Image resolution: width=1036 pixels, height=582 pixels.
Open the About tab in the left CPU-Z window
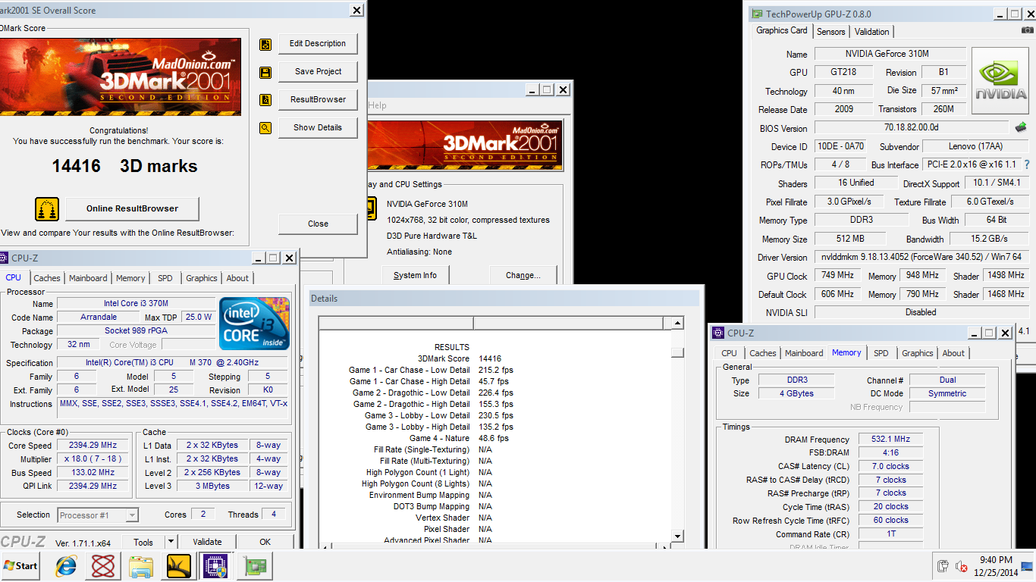pos(237,278)
